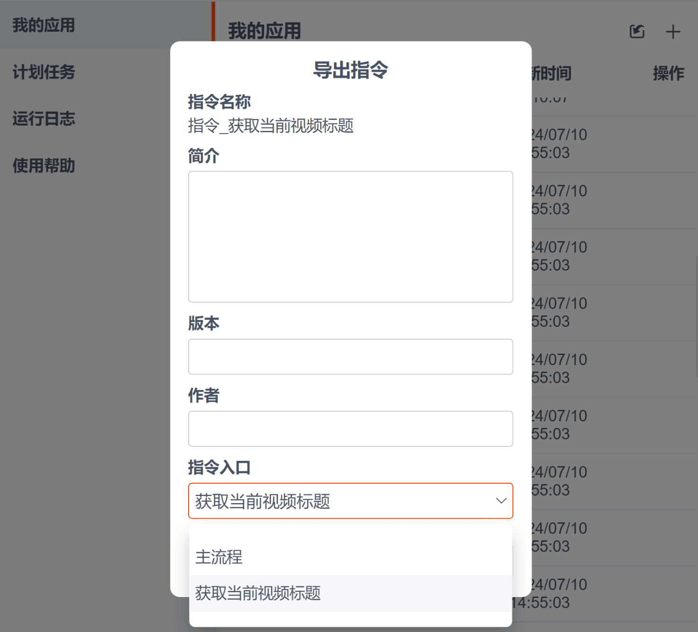
Task: Click the import icon beside the plus
Action: (637, 32)
